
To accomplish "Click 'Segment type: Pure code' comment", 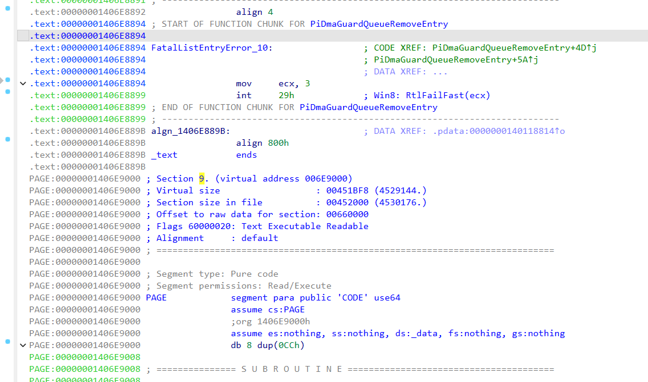I will (x=217, y=274).
